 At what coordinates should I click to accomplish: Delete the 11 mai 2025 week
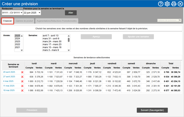(x=22, y=86)
